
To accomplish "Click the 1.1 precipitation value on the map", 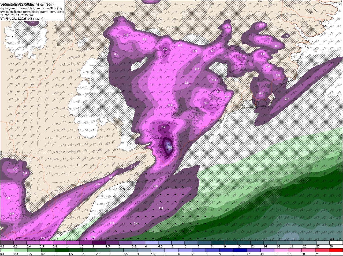I will [212, 51].
